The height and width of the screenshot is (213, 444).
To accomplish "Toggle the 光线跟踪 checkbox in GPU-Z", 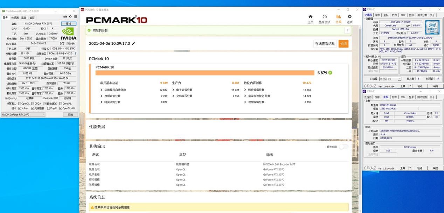I will pos(33,108).
